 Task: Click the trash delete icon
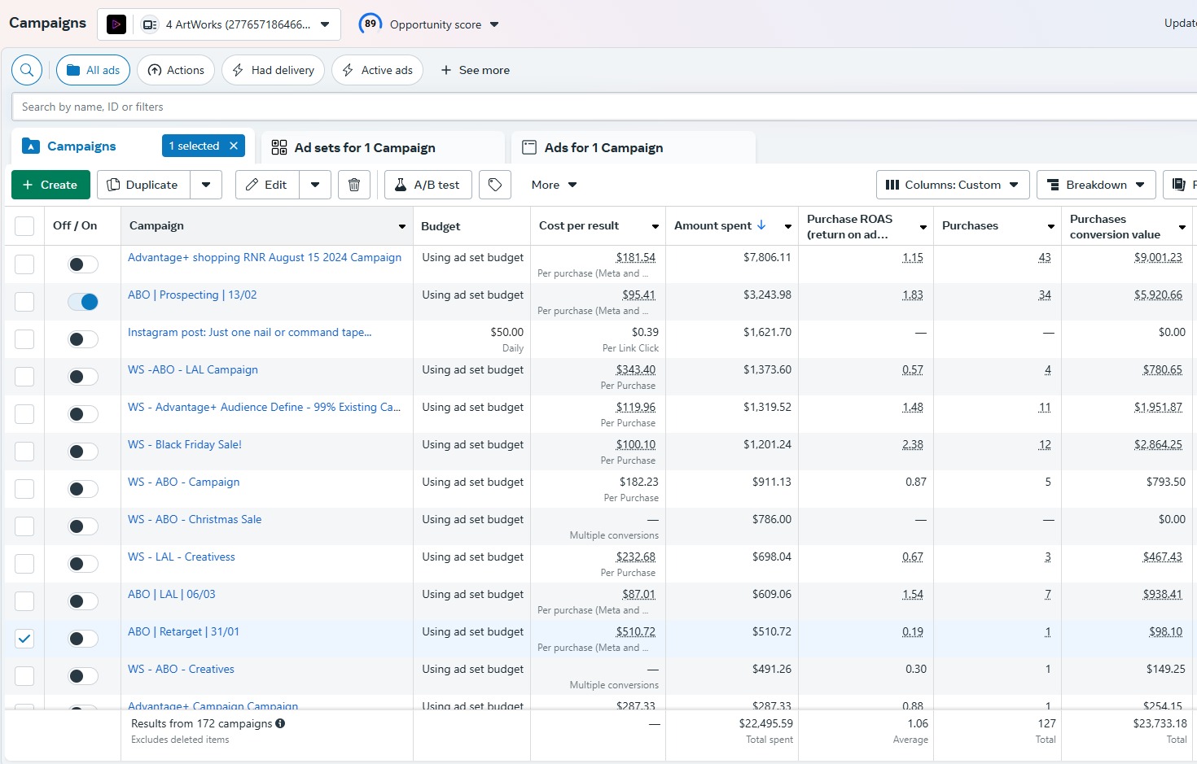tap(354, 185)
